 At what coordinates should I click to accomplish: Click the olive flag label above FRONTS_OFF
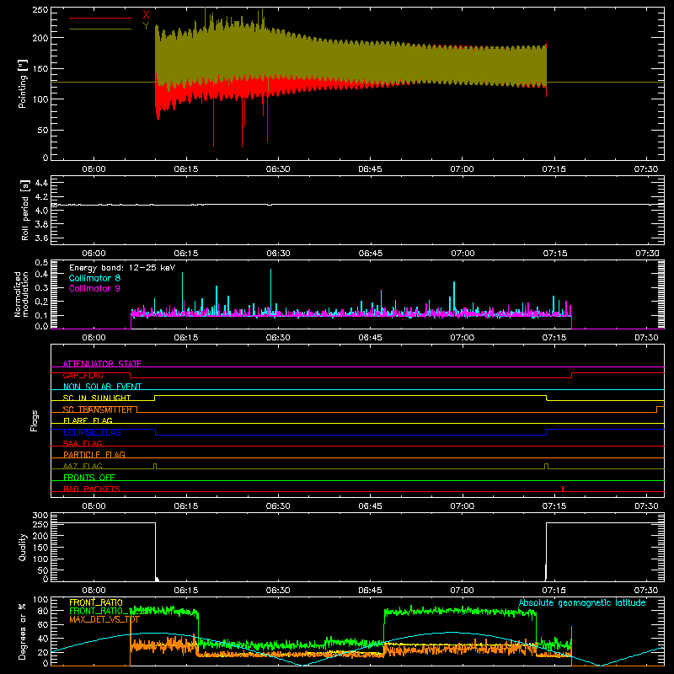pyautogui.click(x=83, y=466)
